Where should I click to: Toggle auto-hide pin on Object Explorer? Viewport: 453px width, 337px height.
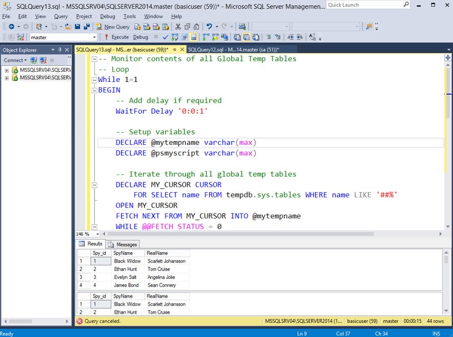60,50
